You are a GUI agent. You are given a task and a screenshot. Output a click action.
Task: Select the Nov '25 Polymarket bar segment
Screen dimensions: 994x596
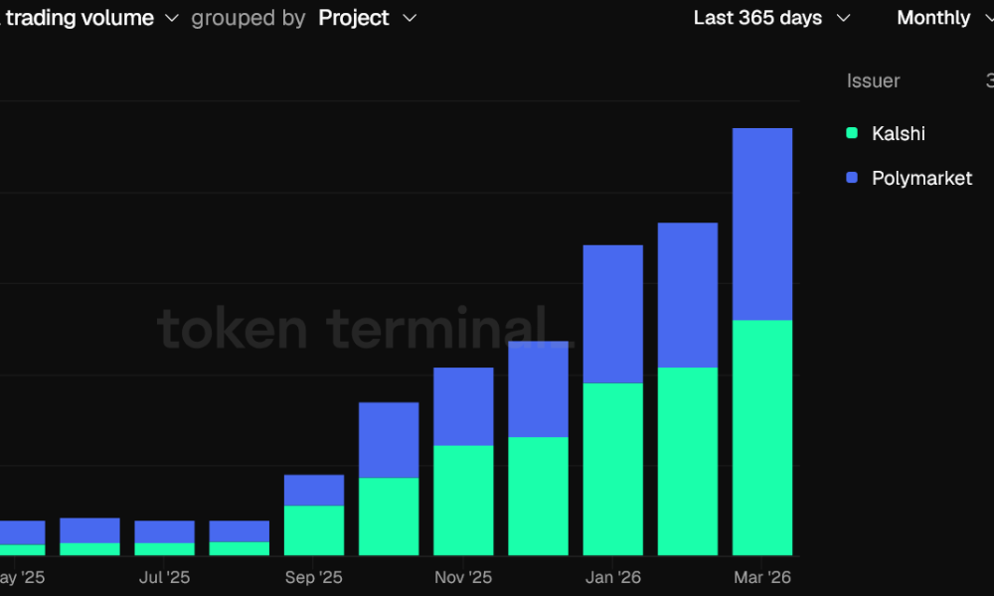(463, 406)
